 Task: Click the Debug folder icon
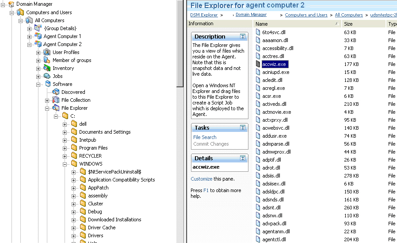[83, 211]
